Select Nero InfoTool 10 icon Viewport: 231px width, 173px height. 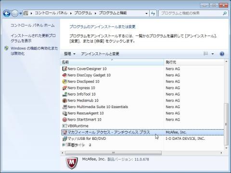(x=64, y=94)
